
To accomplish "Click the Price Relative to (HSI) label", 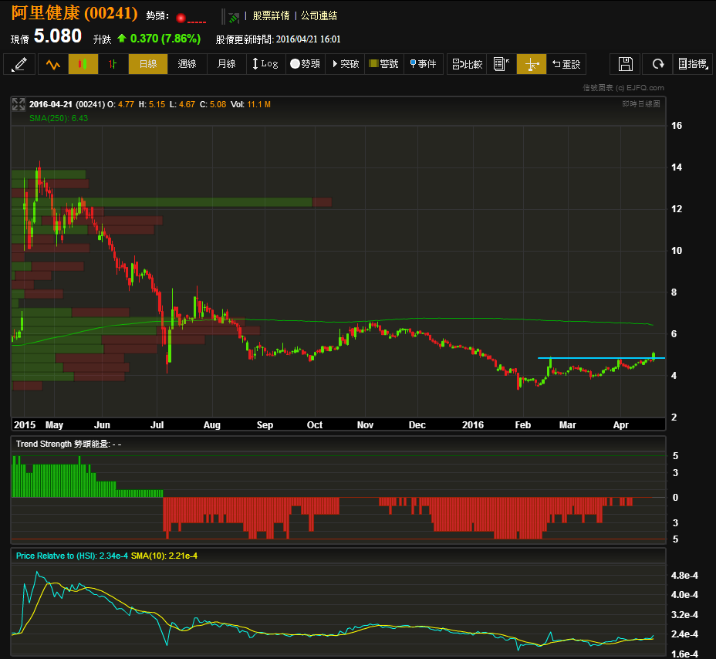I will tap(72, 556).
